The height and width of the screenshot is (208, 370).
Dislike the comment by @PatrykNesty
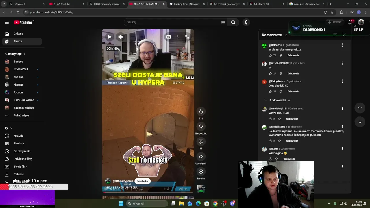[281, 92]
